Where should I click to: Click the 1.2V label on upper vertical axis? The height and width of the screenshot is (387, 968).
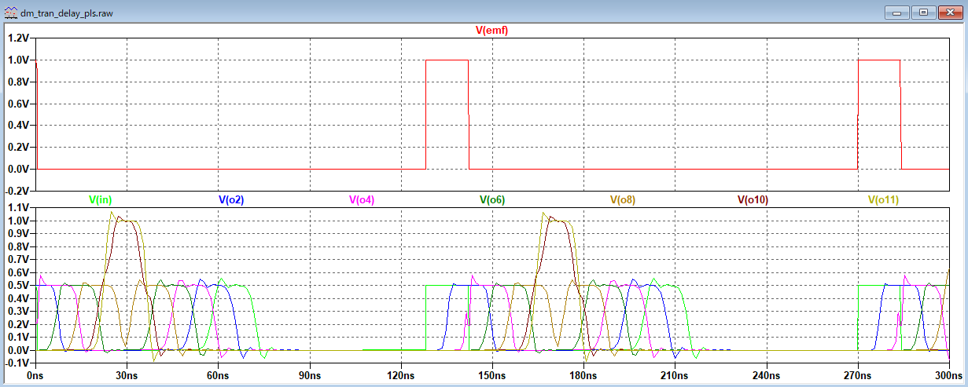pos(18,38)
